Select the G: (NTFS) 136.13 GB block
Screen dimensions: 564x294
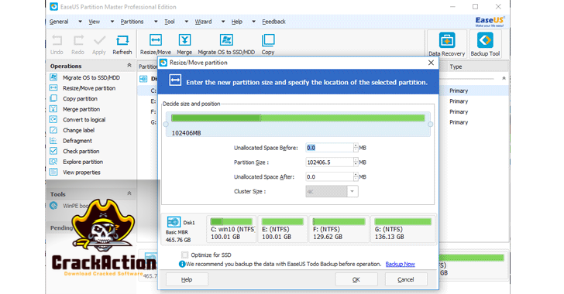click(x=403, y=229)
